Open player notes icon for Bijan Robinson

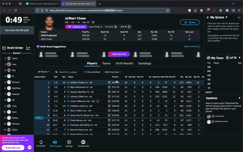click(109, 87)
